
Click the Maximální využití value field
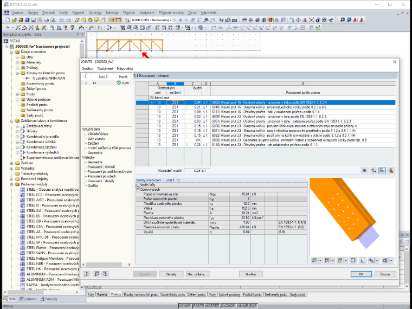pyautogui.click(x=192, y=171)
